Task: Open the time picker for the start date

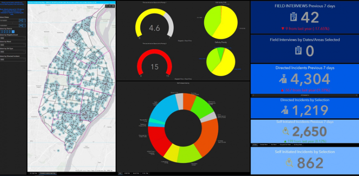Action: [24, 20]
